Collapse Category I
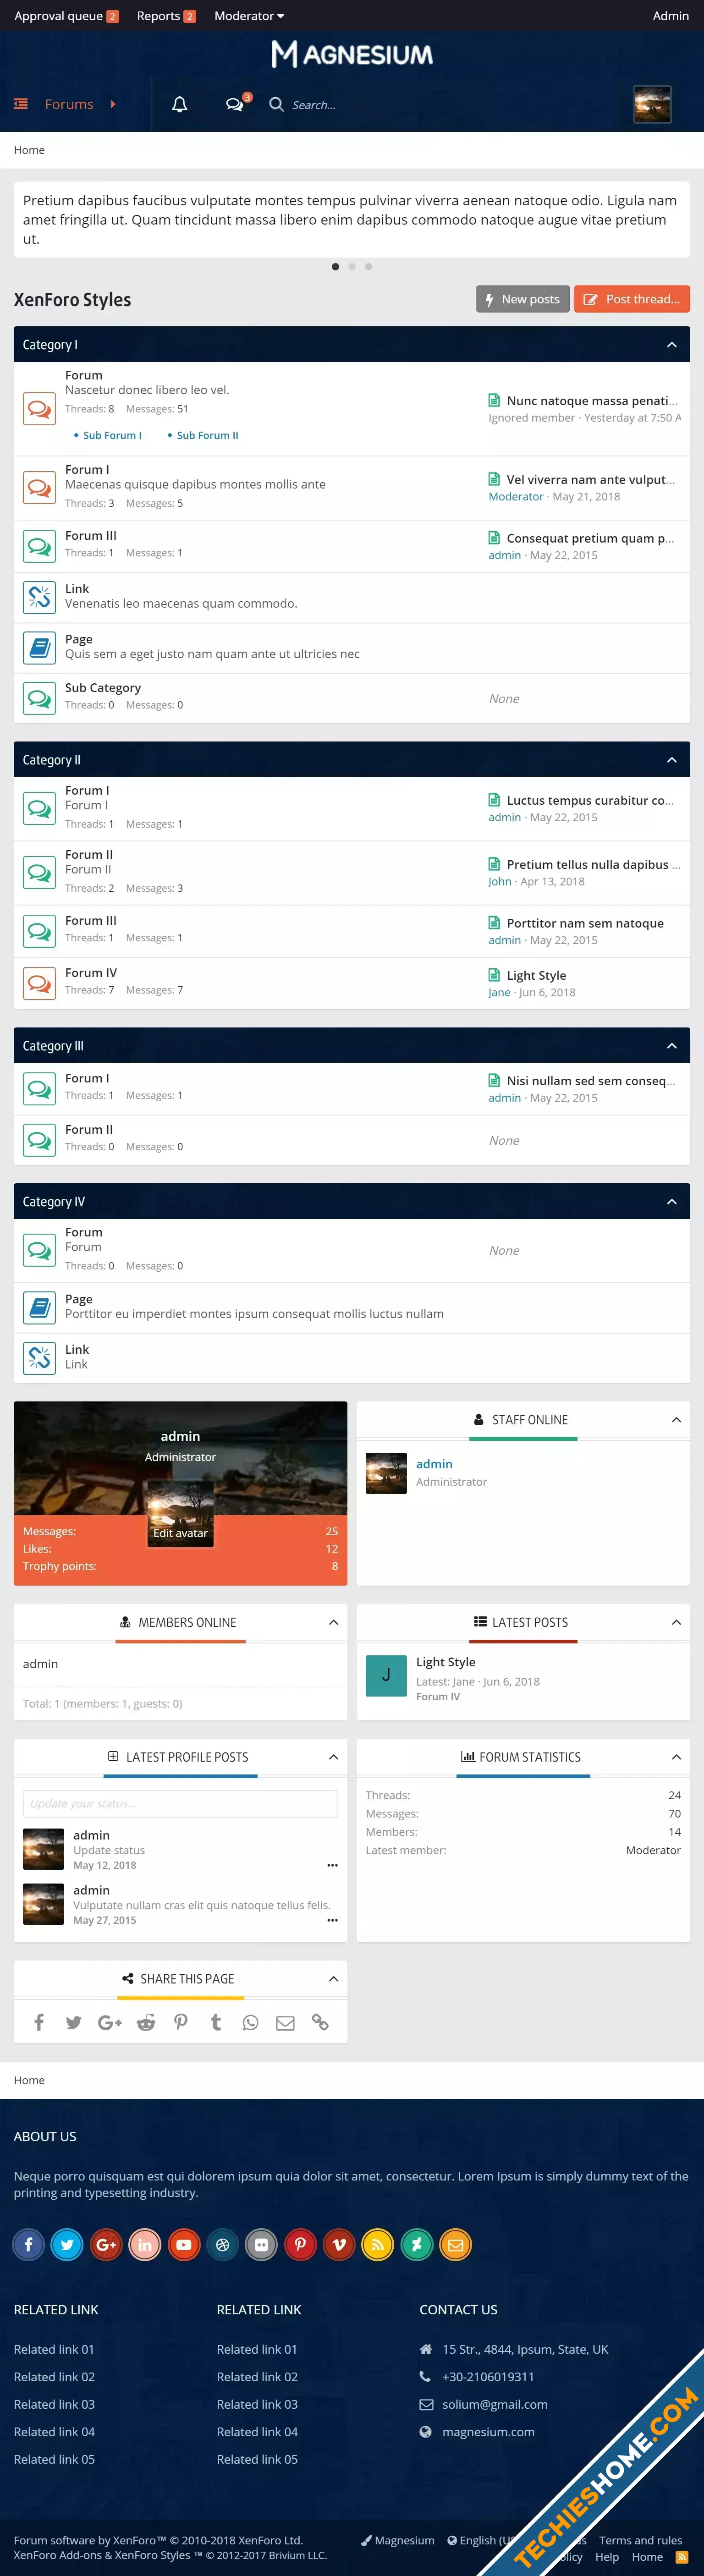The image size is (704, 2576). pyautogui.click(x=672, y=344)
